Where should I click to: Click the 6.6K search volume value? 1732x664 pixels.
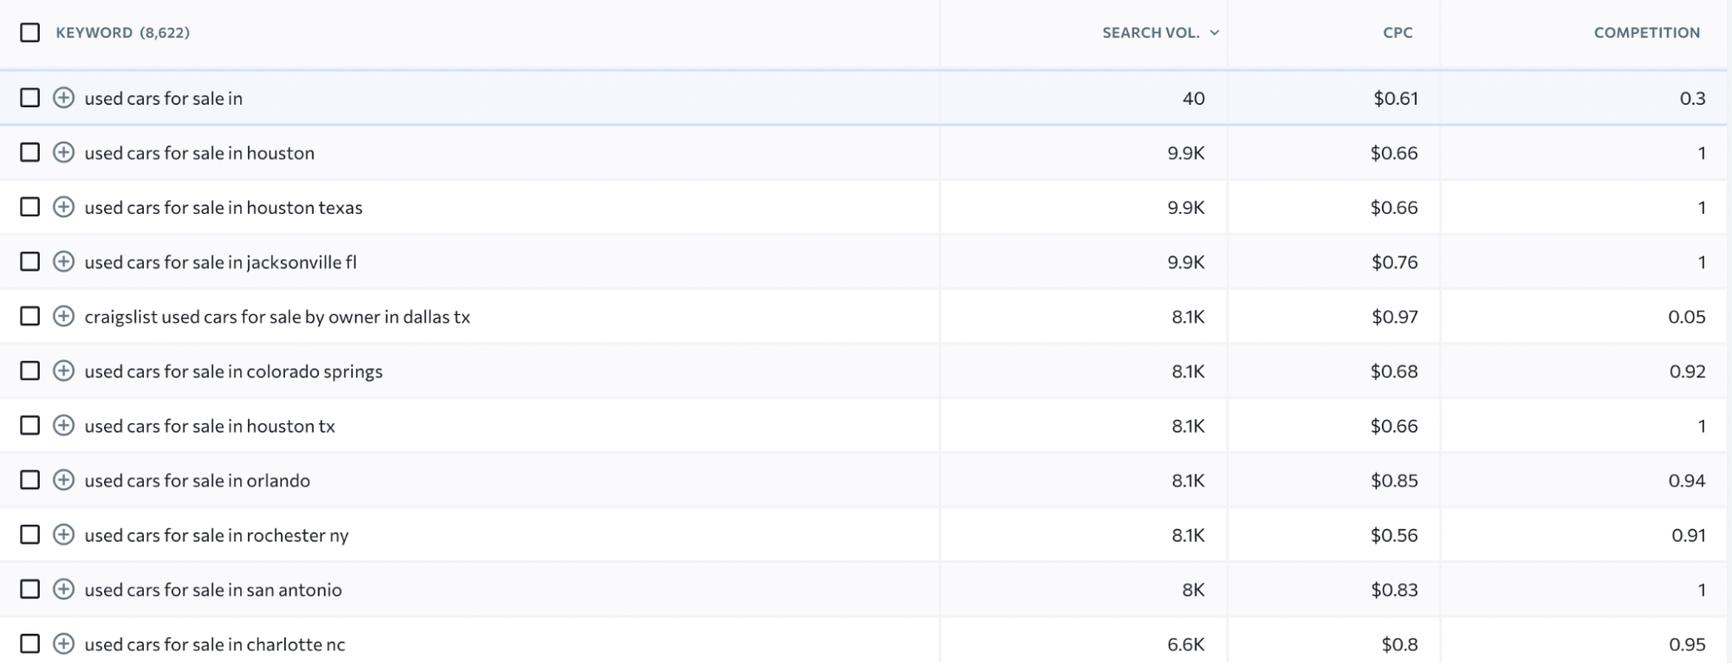tap(1186, 644)
